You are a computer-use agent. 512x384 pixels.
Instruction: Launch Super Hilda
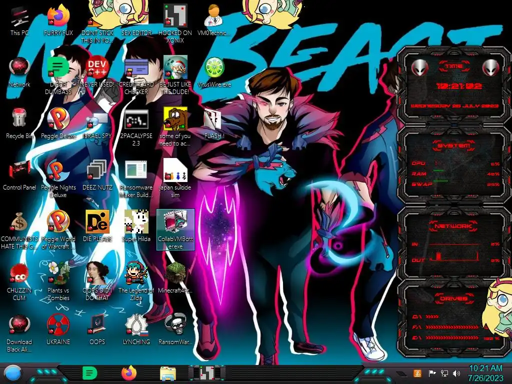[x=136, y=226]
